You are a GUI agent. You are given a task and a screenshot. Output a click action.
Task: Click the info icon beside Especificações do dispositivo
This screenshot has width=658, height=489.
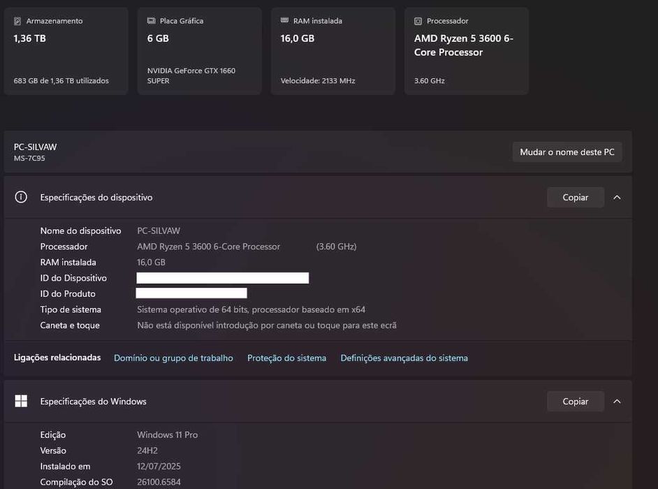(x=21, y=197)
